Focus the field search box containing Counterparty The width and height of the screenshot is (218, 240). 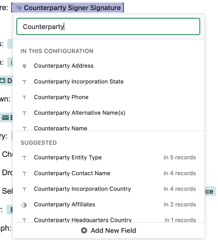click(x=108, y=26)
